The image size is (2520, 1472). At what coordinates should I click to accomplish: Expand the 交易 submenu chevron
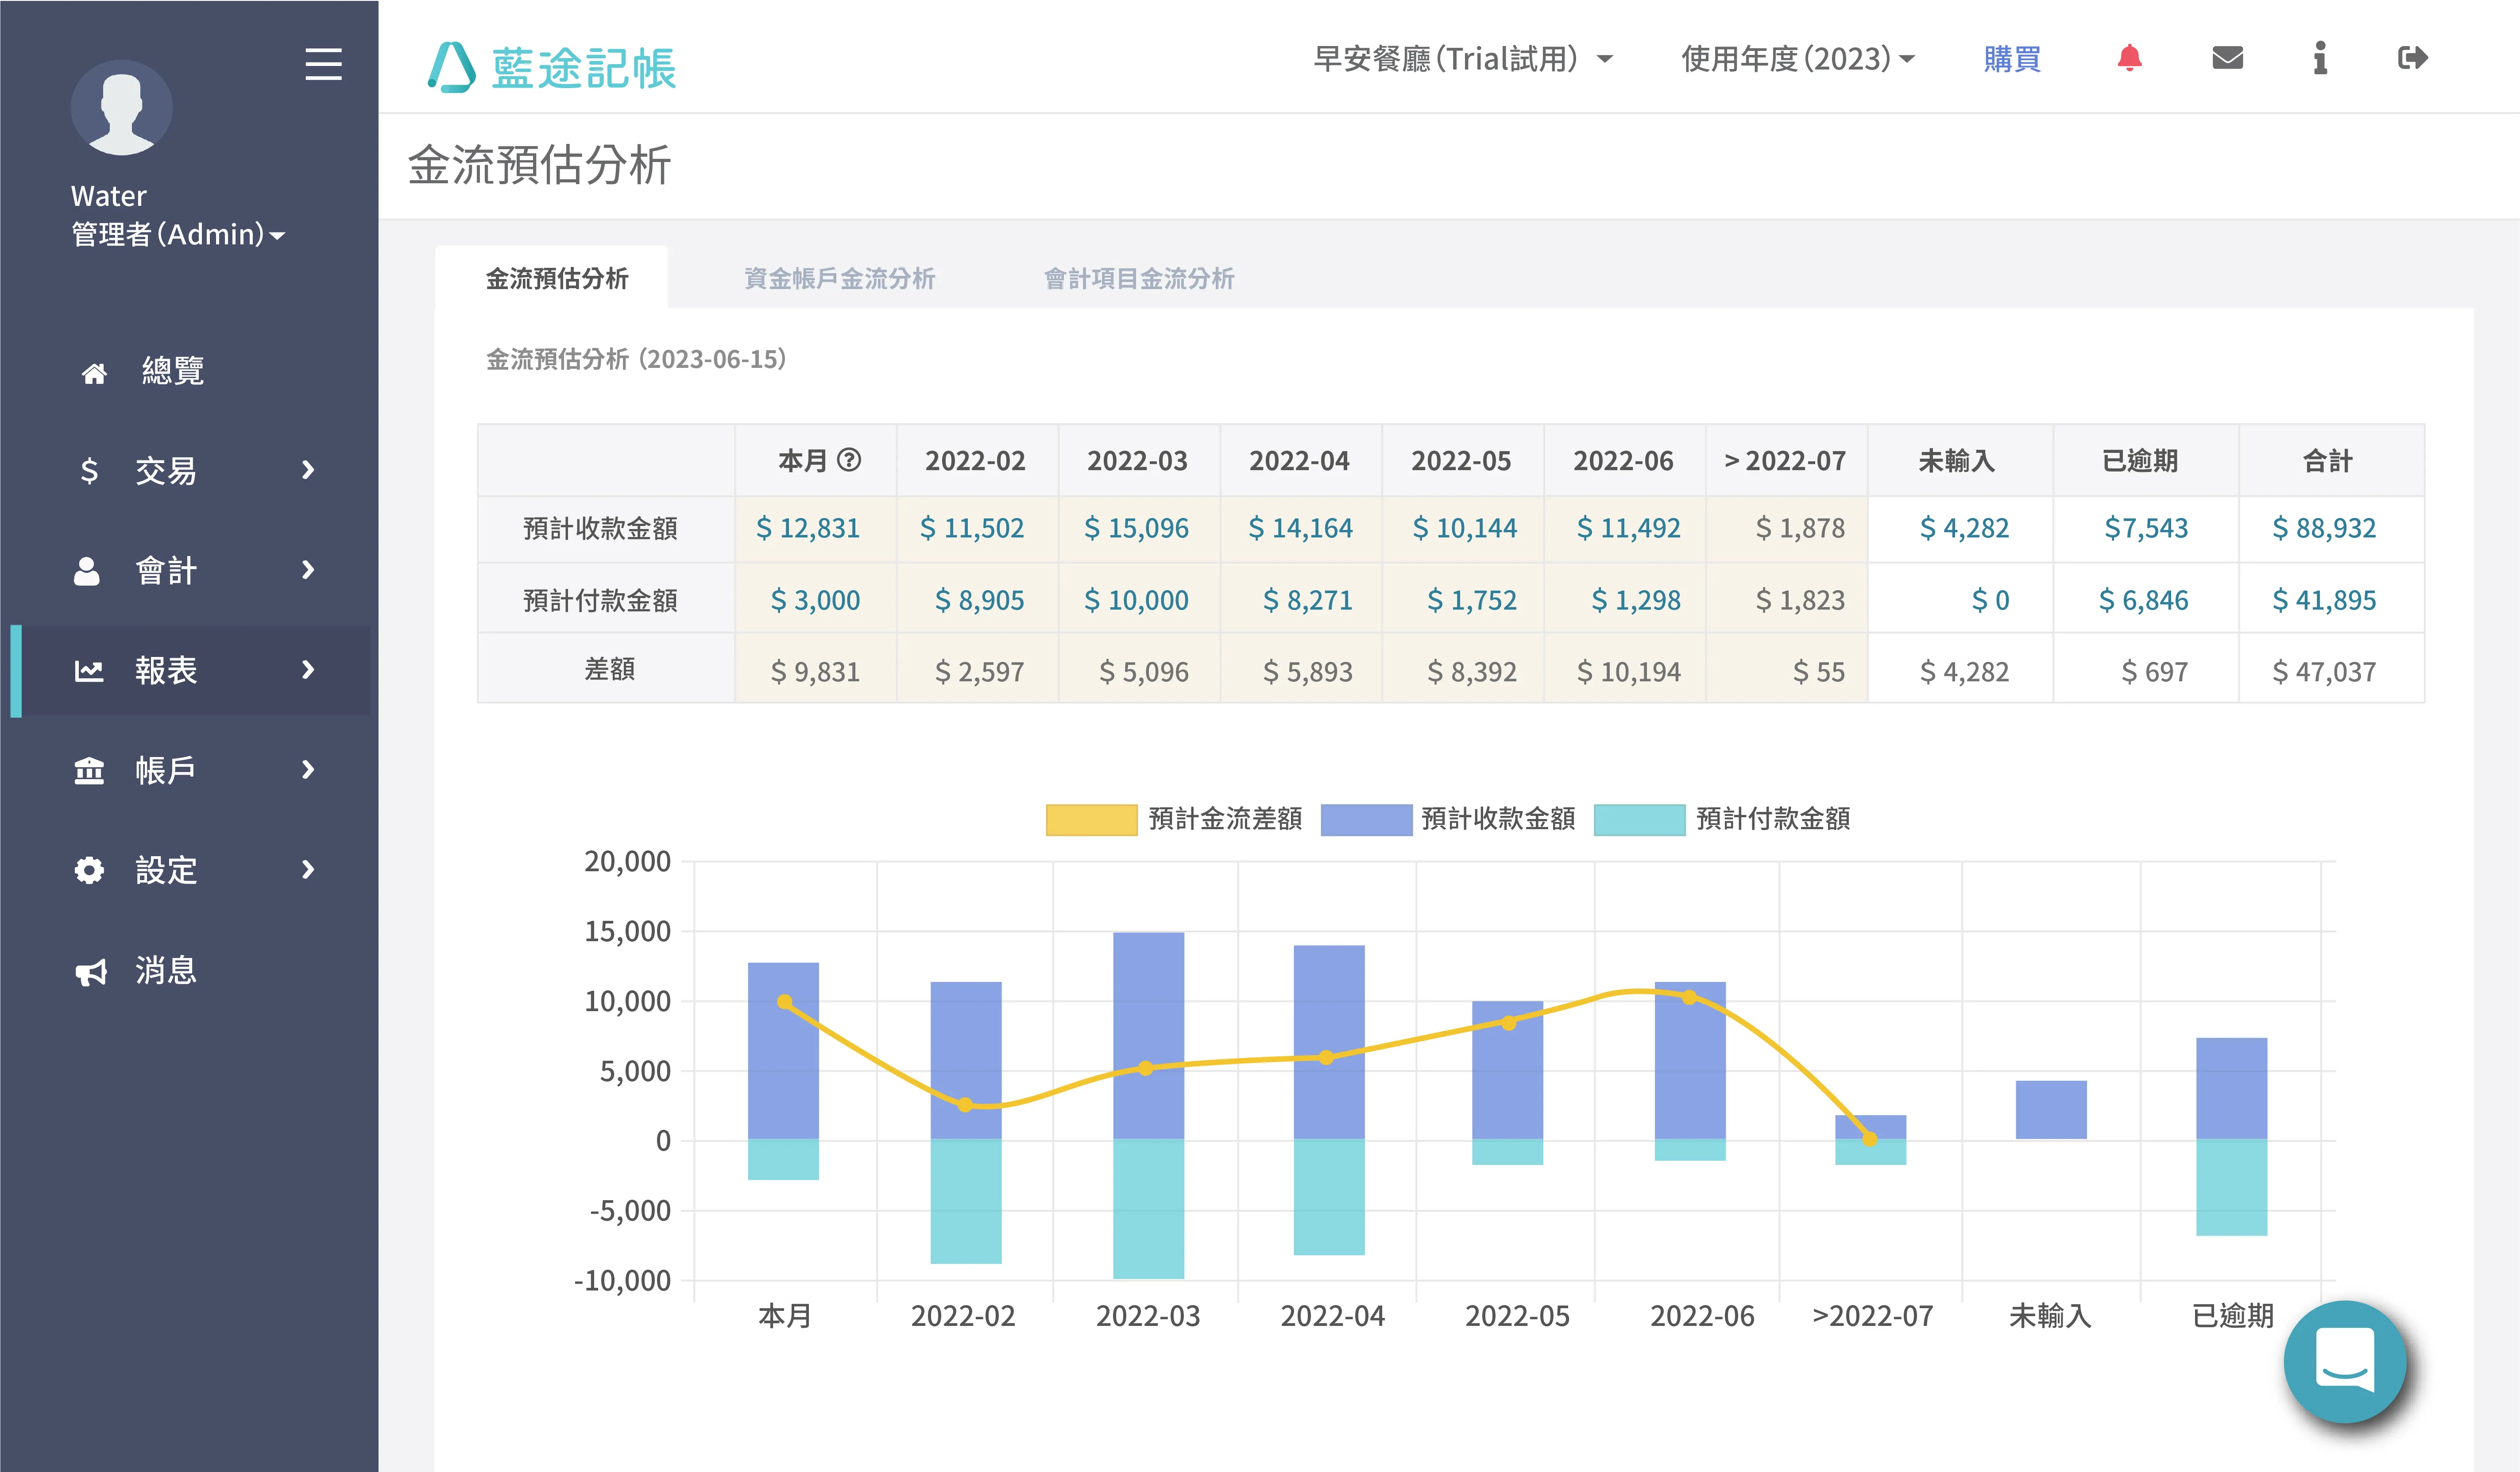click(x=308, y=470)
